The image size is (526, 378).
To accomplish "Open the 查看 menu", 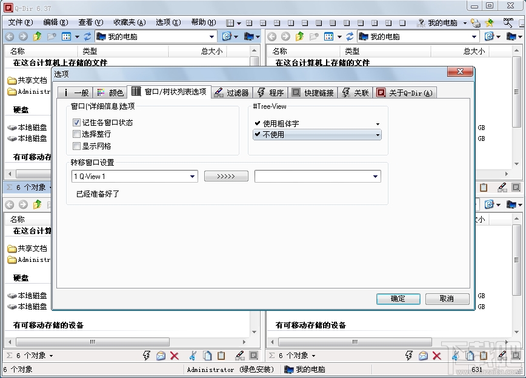I will click(90, 22).
